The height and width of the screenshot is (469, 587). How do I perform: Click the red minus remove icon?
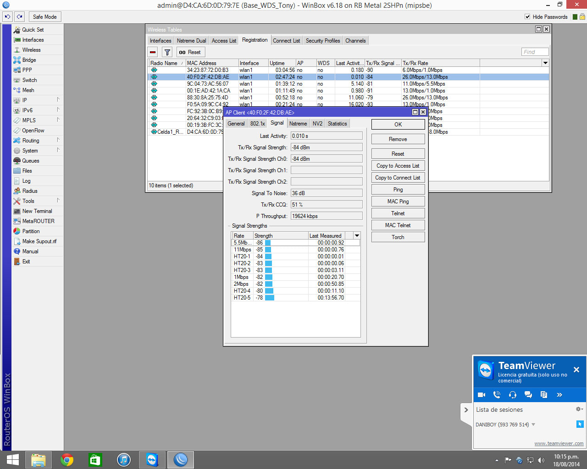[x=153, y=52]
